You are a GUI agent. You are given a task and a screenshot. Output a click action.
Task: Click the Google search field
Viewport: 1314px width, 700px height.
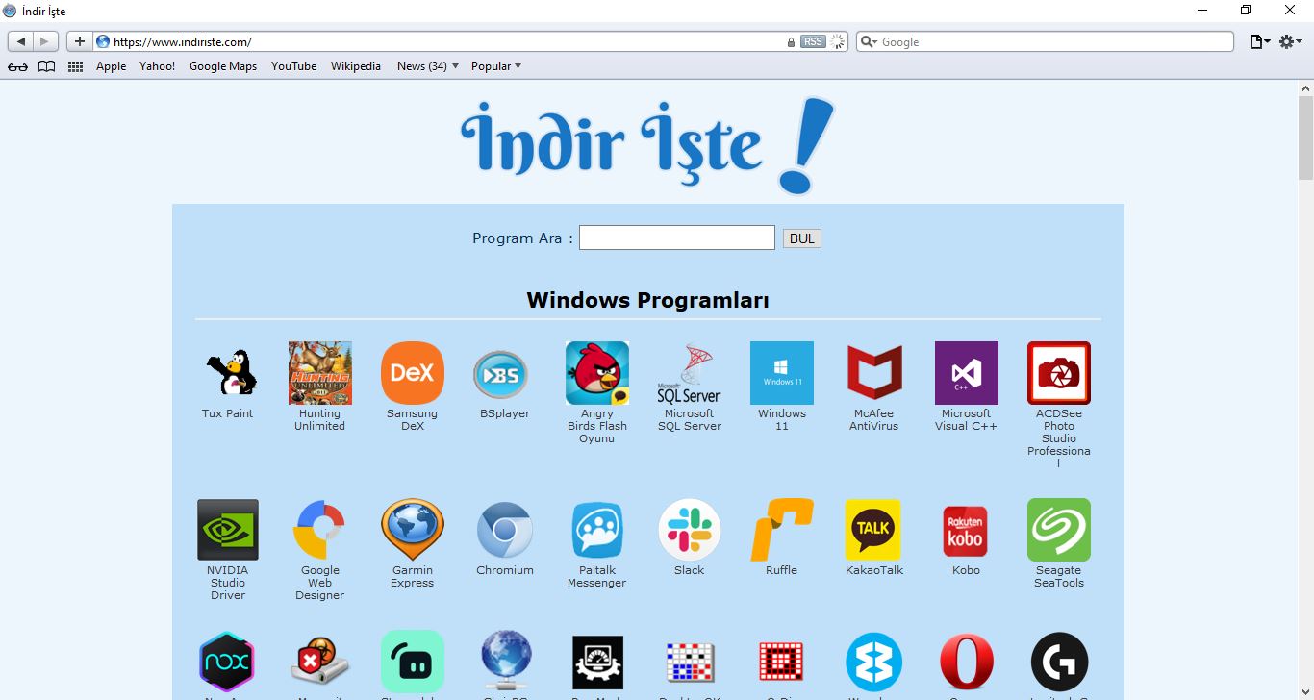tap(1045, 42)
